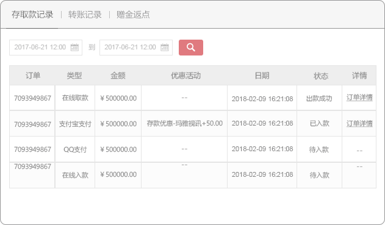This screenshot has height=225, width=385.
Task: Select 存款优惠-玛雅视讯+50.00 promotion cell
Action: tap(185, 123)
